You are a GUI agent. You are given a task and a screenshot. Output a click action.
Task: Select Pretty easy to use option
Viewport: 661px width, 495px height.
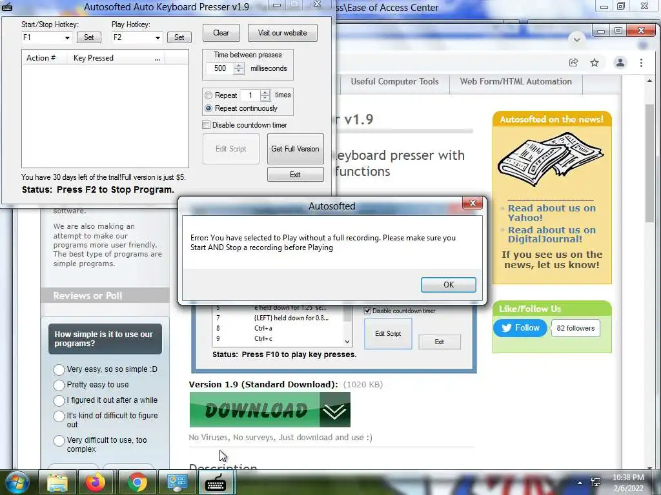pyautogui.click(x=59, y=385)
